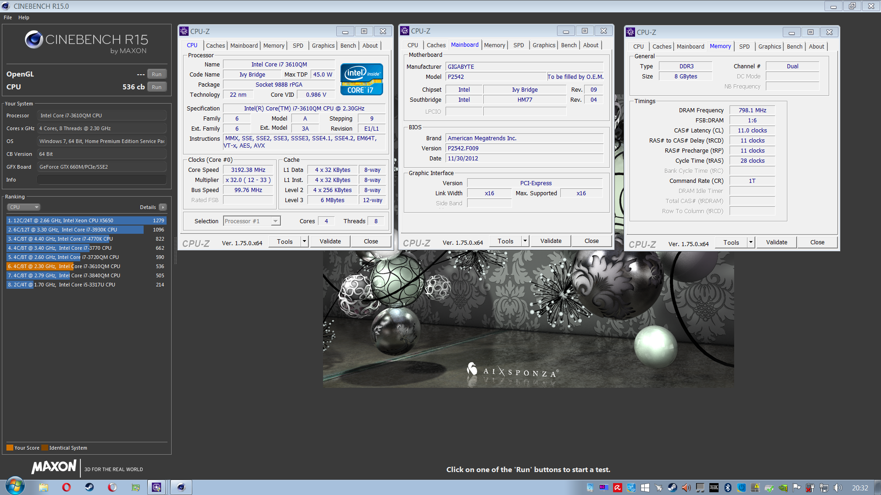This screenshot has height=495, width=881.
Task: Click the Intel Core i7 logo badge
Action: (362, 79)
